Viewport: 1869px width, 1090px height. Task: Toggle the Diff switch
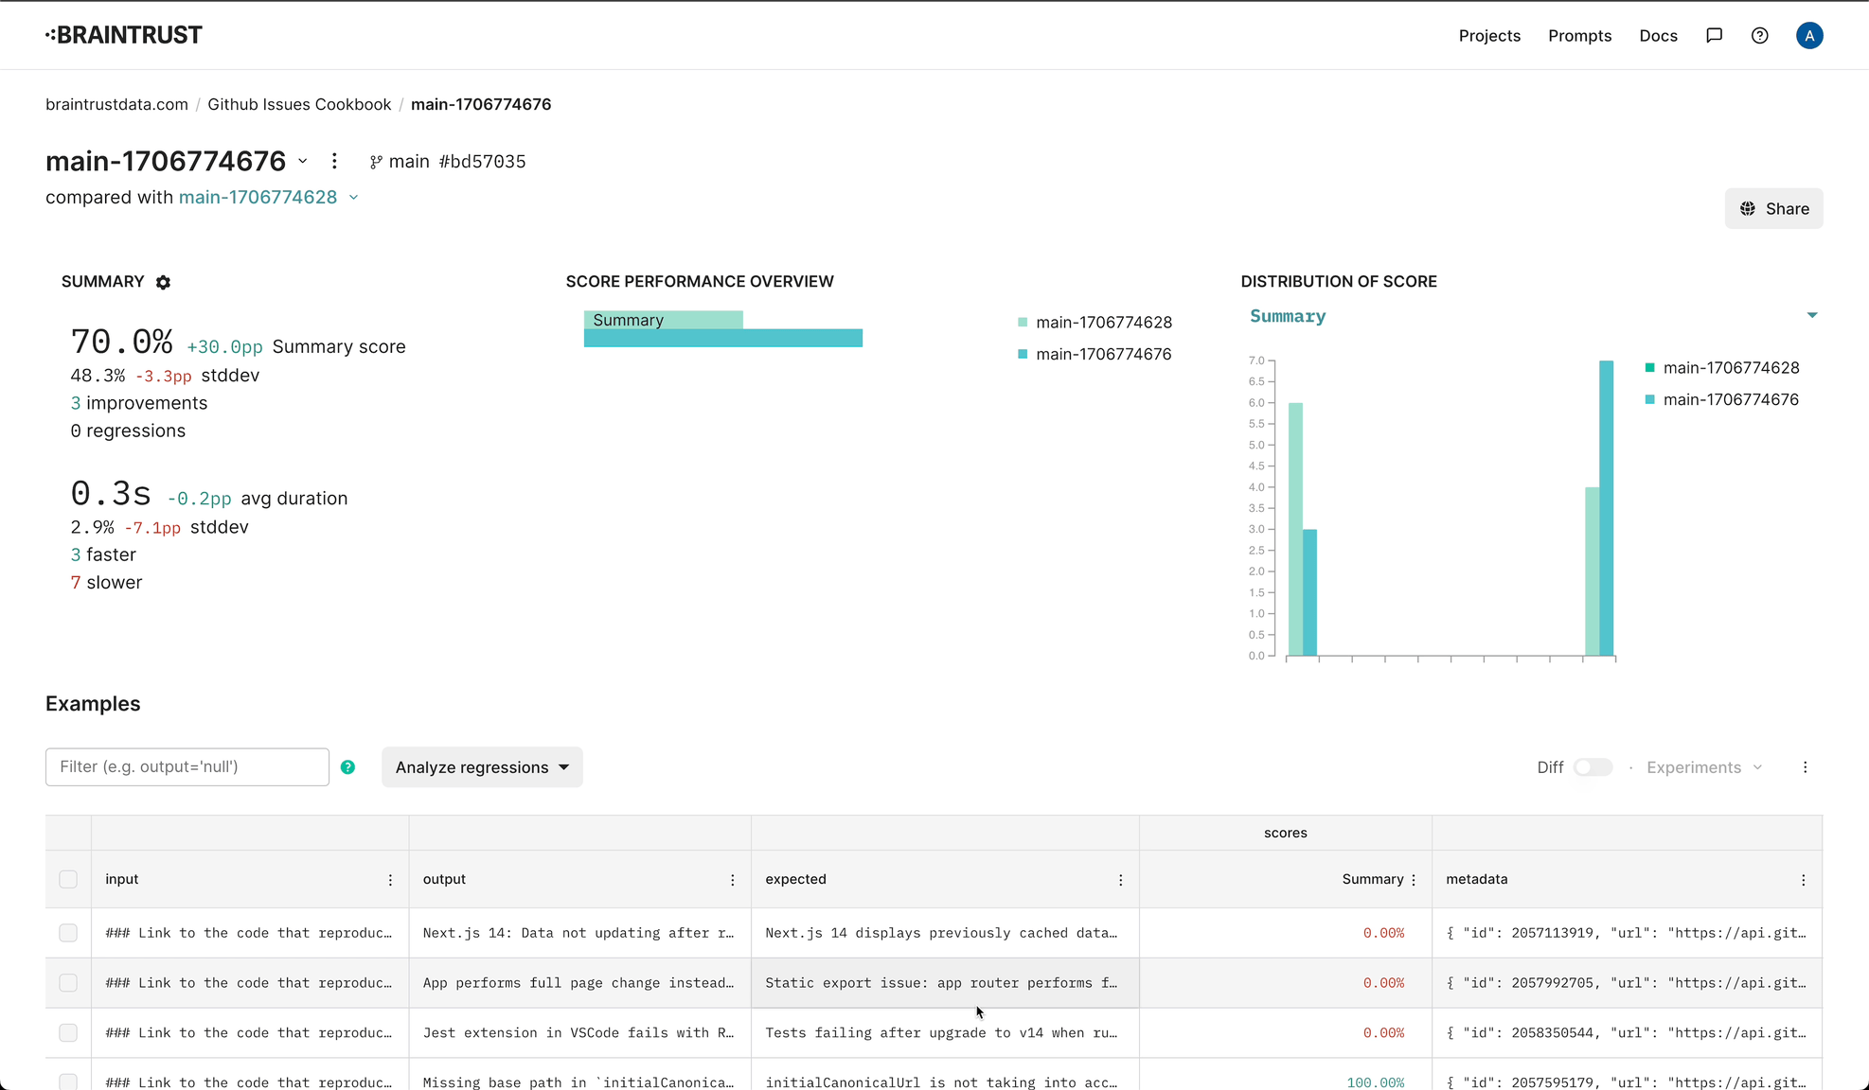pyautogui.click(x=1593, y=767)
